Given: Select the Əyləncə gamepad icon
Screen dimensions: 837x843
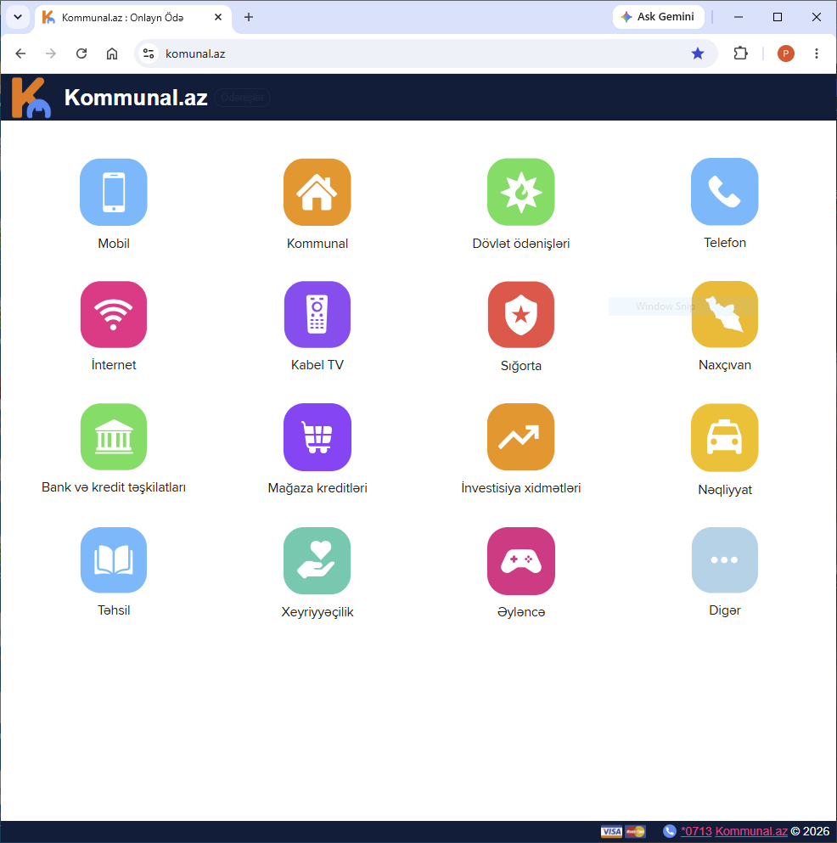Looking at the screenshot, I should (x=521, y=561).
